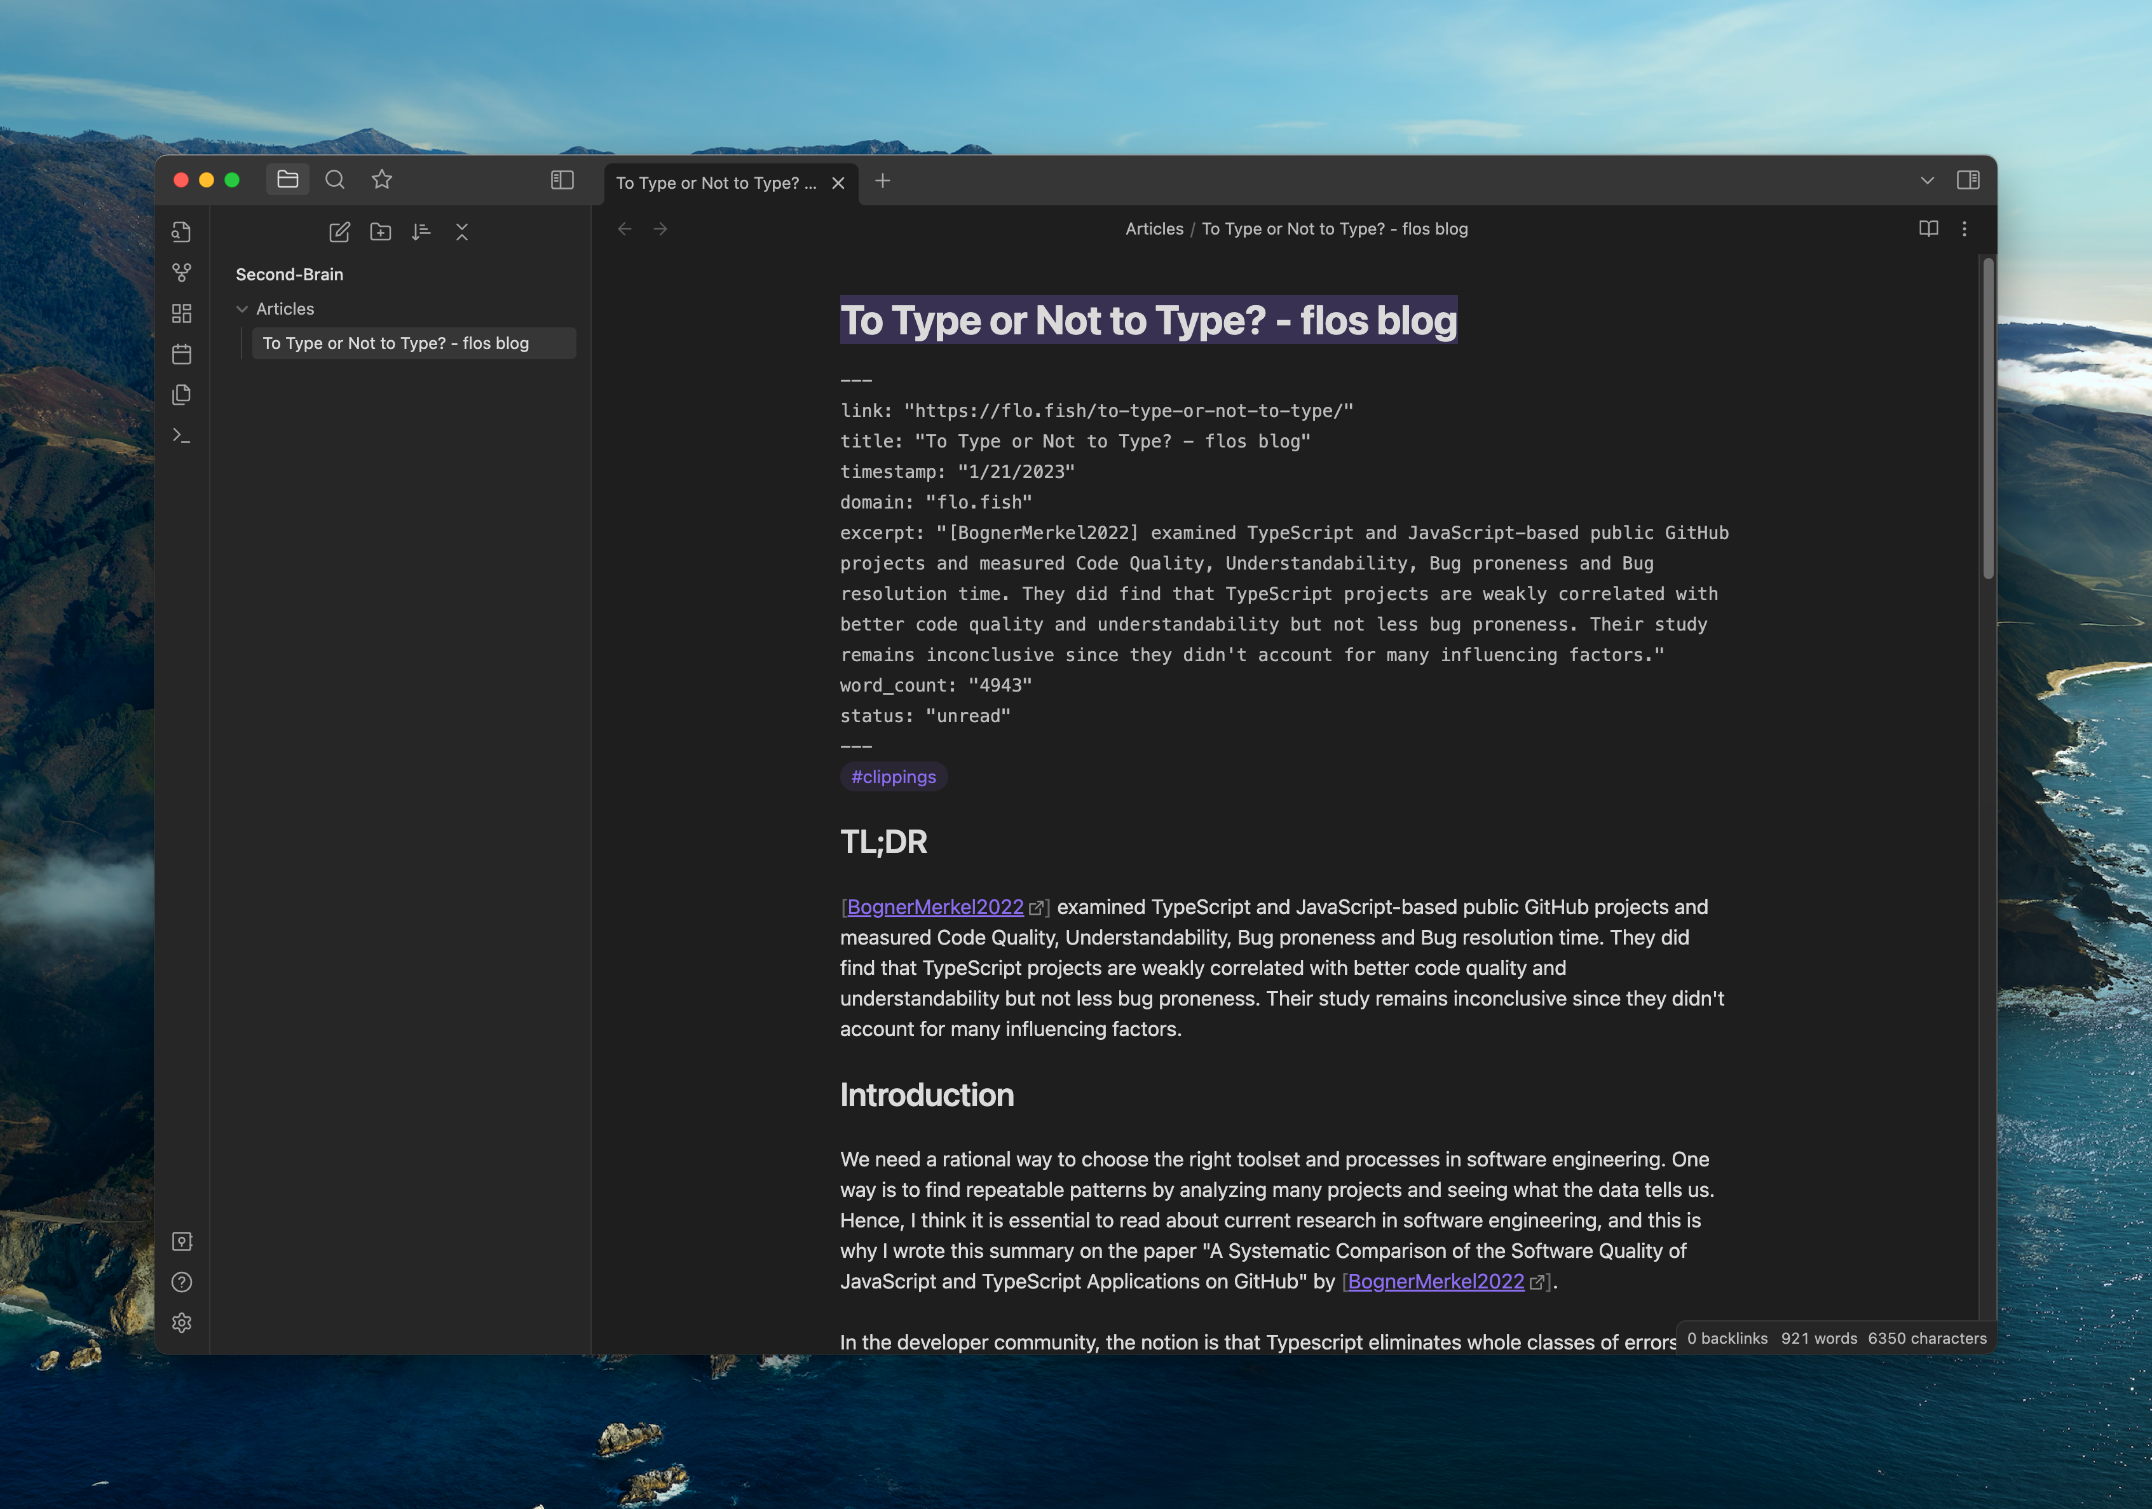The image size is (2152, 1509).
Task: Open Obsidian settings gear
Action: pos(182,1323)
